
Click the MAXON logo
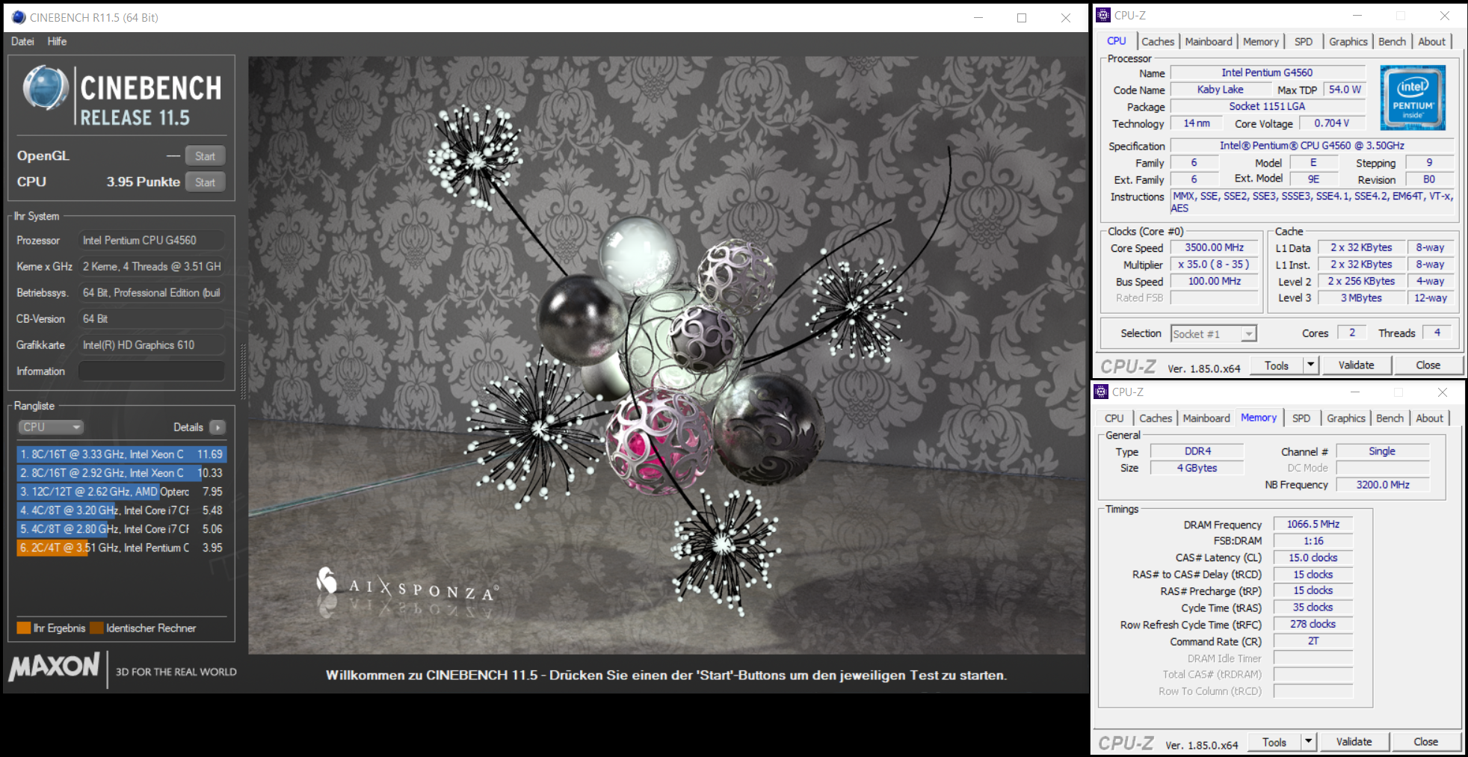(54, 666)
